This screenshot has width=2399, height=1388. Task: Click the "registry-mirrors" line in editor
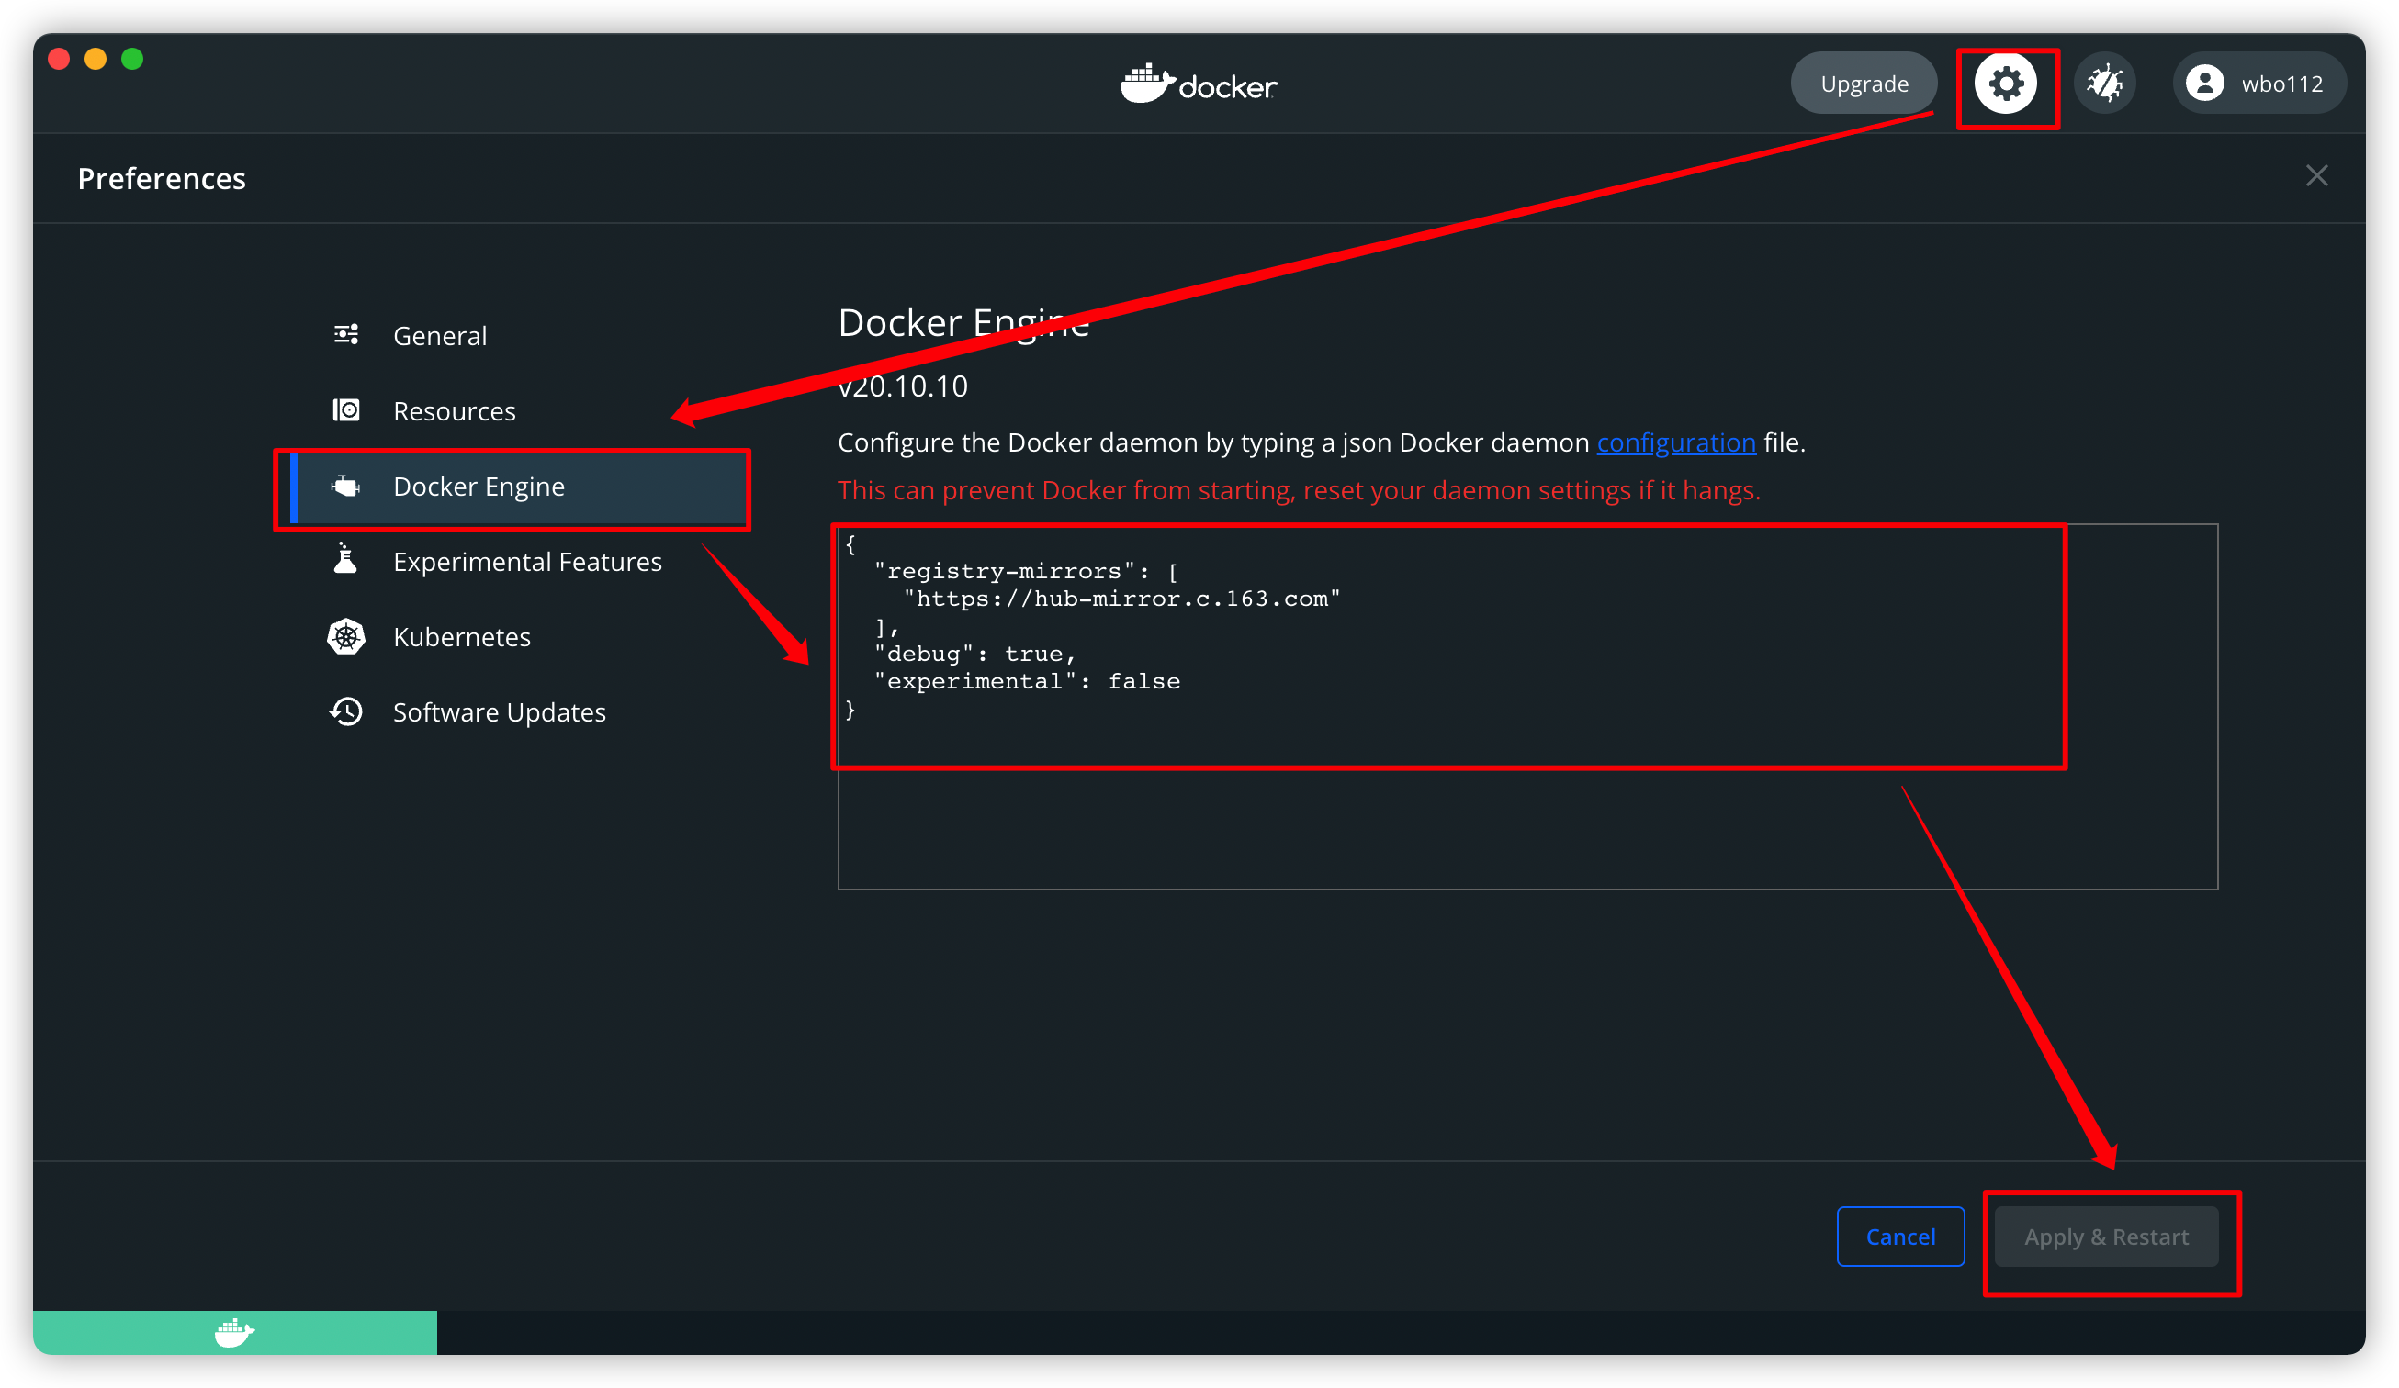1026,571
